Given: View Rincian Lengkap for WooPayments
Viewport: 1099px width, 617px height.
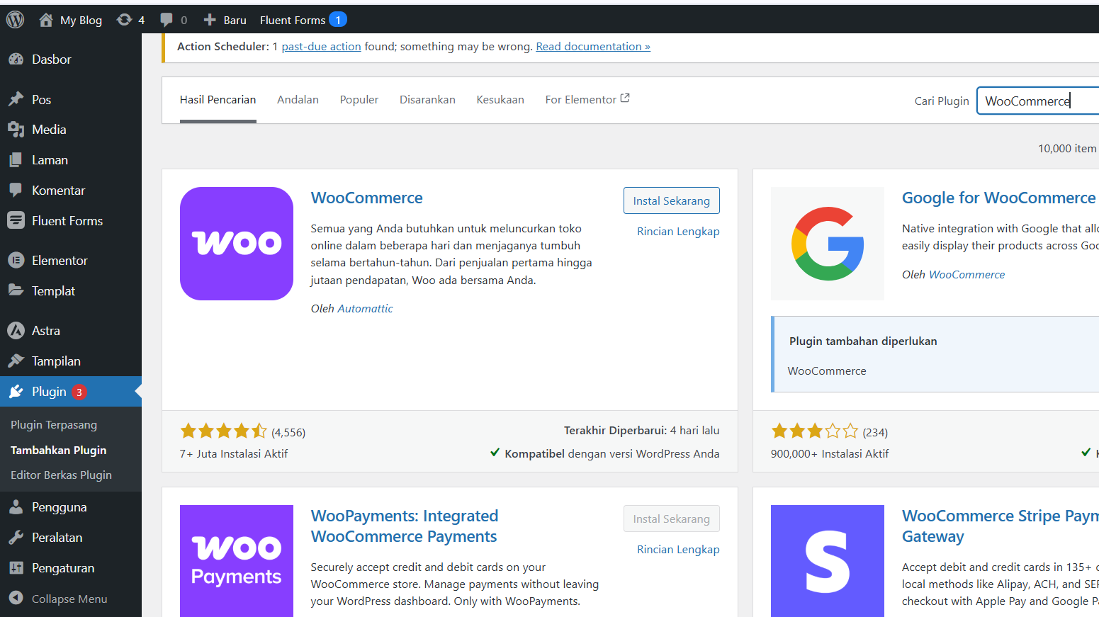Looking at the screenshot, I should point(677,550).
